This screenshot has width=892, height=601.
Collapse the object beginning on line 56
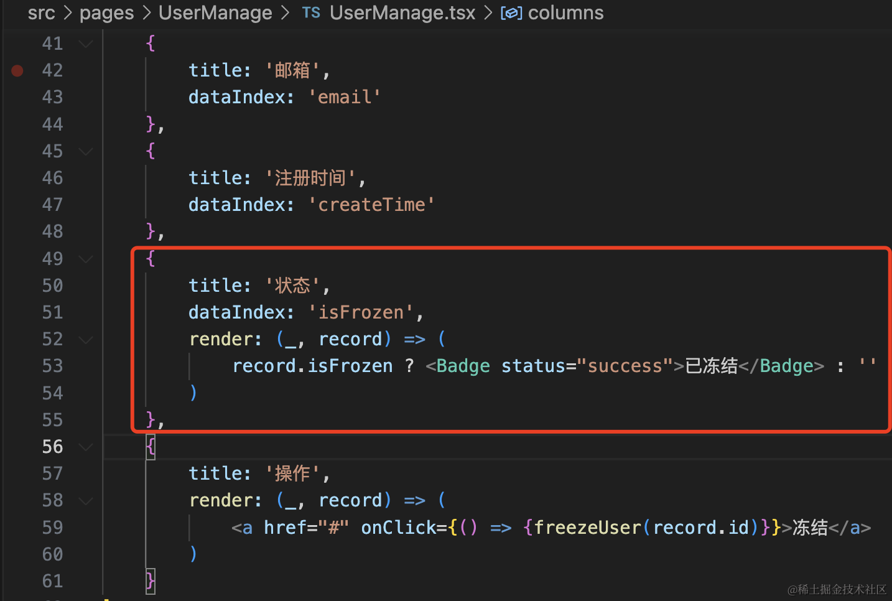[x=86, y=447]
